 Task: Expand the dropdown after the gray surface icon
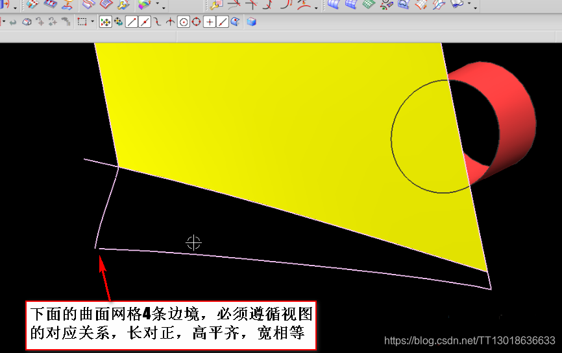(x=469, y=4)
